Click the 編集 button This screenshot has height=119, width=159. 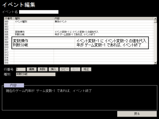(31, 69)
